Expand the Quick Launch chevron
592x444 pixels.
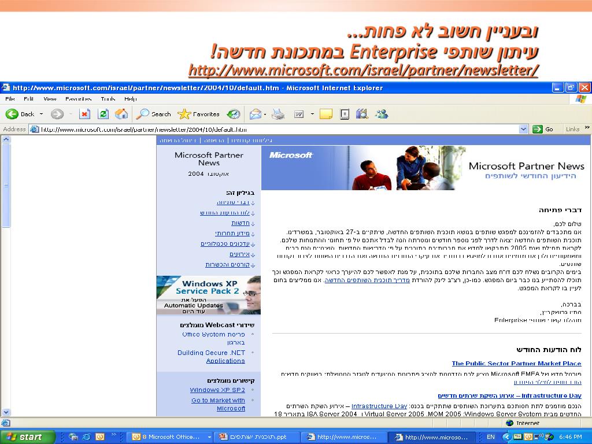[x=114, y=435]
